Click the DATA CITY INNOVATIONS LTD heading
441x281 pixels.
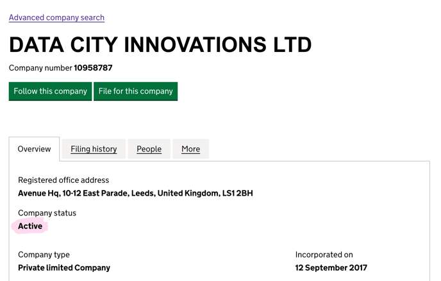[x=160, y=45]
